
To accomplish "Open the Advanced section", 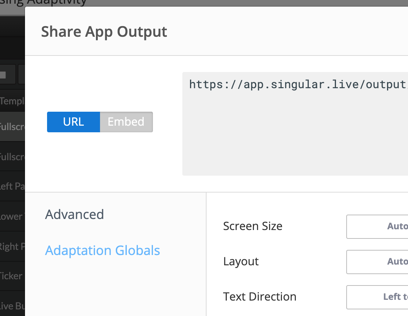I will point(74,215).
